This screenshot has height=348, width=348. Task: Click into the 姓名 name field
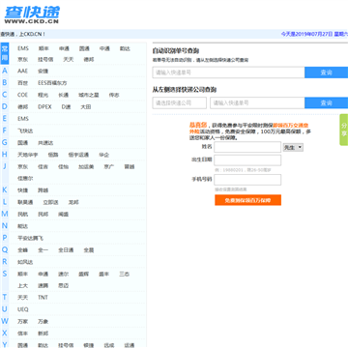coord(247,147)
